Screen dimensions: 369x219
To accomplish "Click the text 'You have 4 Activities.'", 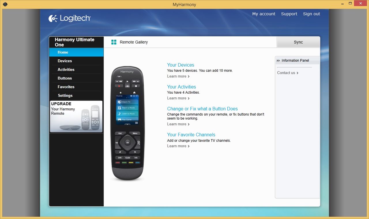I will (x=183, y=92).
